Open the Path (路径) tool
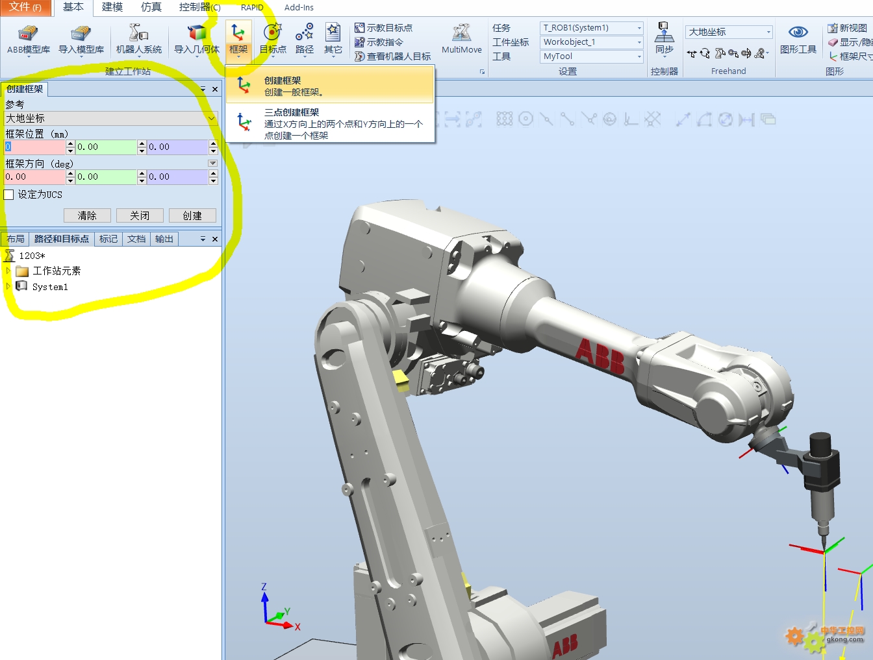873x660 pixels. click(305, 41)
